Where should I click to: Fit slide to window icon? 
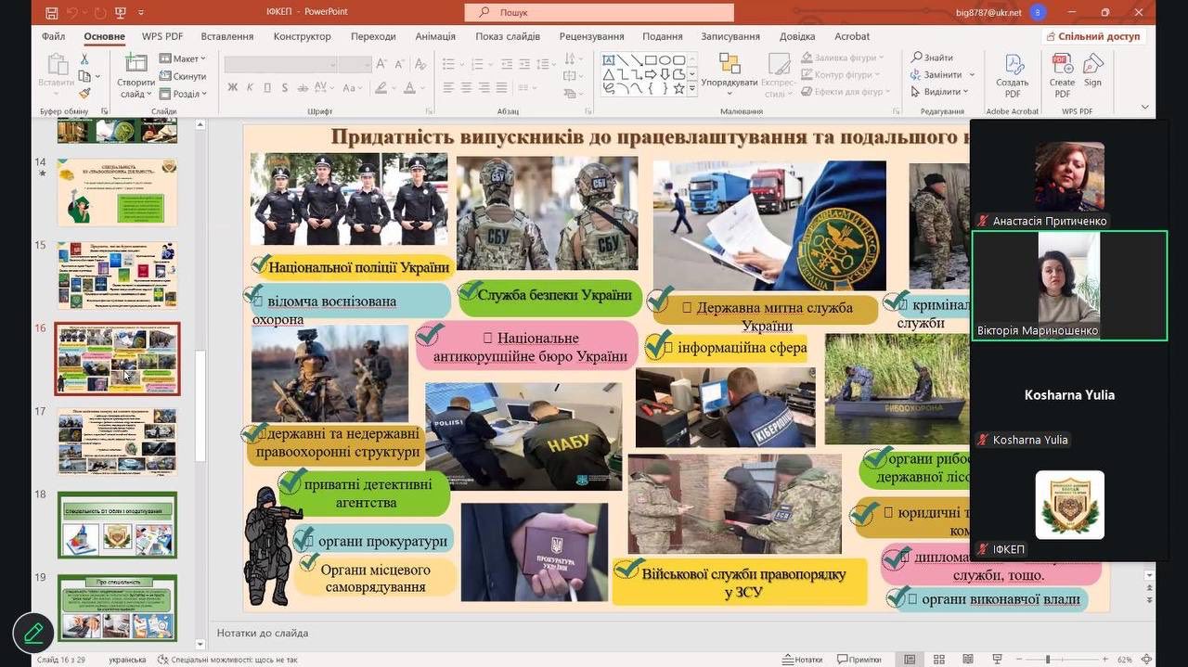click(1147, 660)
